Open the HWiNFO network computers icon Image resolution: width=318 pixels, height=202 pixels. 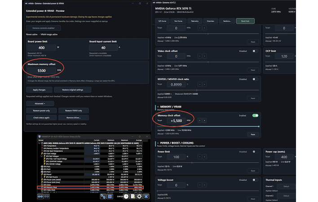click(103, 196)
